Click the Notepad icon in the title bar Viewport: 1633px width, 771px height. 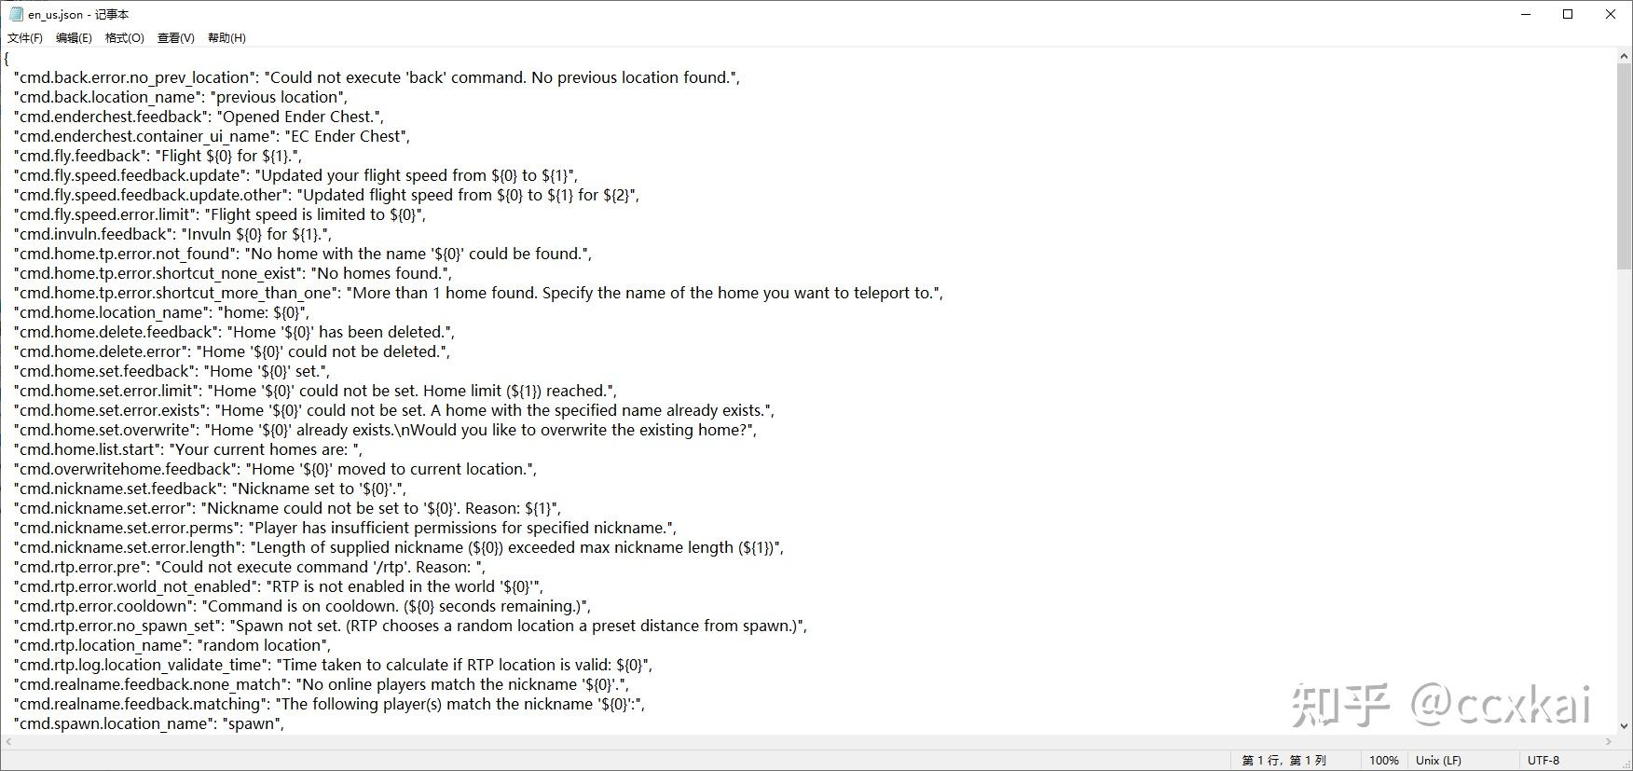[16, 14]
